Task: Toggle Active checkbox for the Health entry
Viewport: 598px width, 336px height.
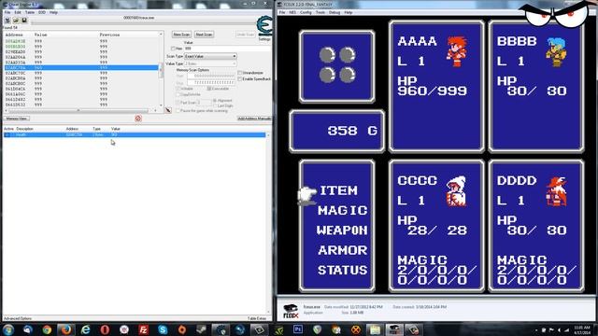Action: point(7,134)
